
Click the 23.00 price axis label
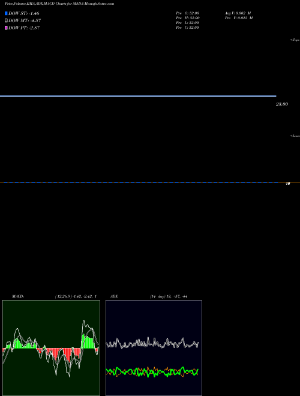point(282,104)
